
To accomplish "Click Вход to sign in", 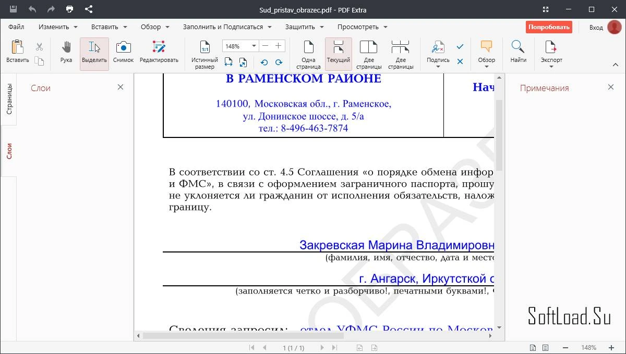I will click(596, 27).
